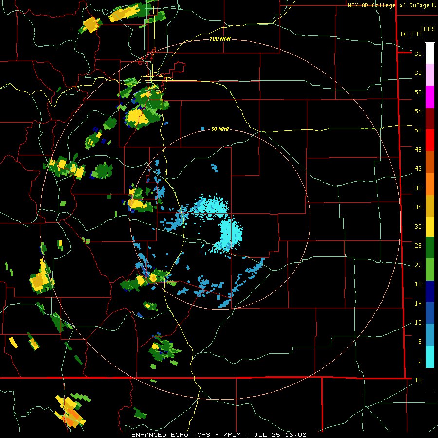The height and width of the screenshot is (438, 438).
Task: Click the light pink legend swatch
Action: pos(430,75)
